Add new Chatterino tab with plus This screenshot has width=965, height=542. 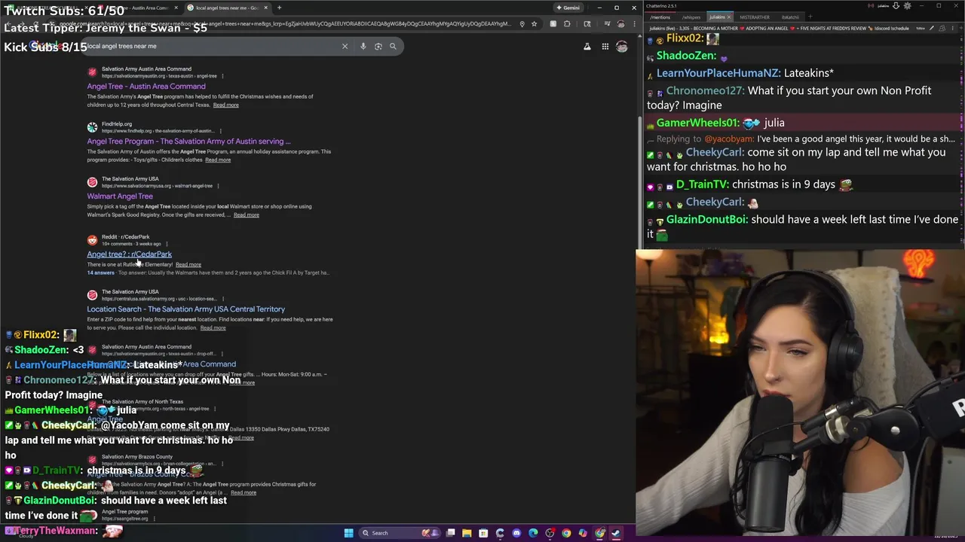(x=810, y=17)
